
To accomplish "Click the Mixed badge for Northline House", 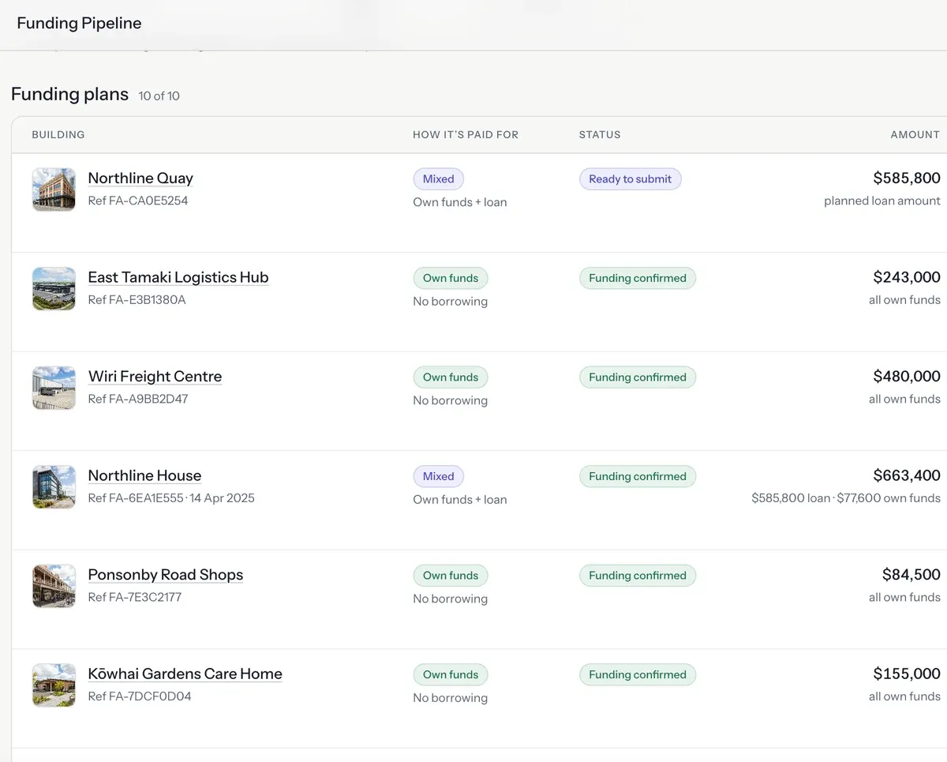I will (x=439, y=476).
